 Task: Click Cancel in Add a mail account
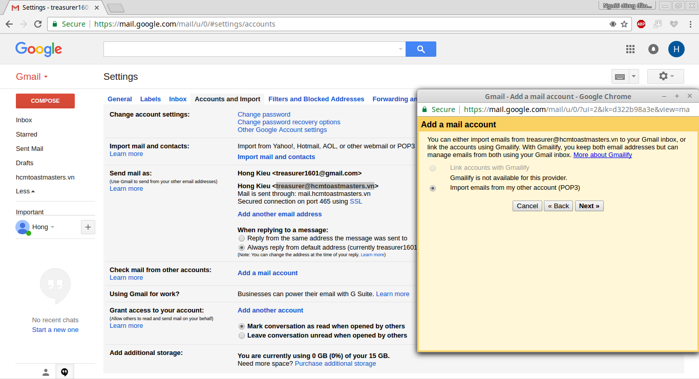pyautogui.click(x=527, y=206)
